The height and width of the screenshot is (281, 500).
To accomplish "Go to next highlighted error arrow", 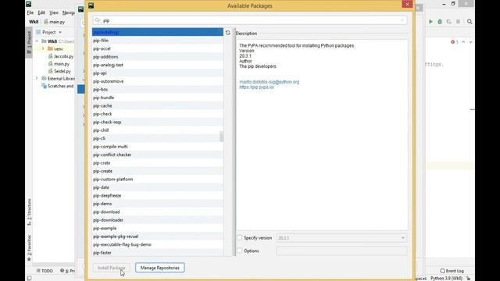I will click(x=470, y=42).
